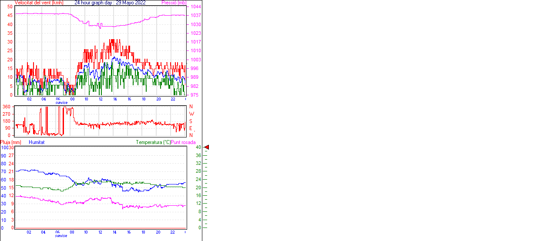Viewport: 557px width, 241px height.
Task: Click the 'Pluja (mm)' axis label
Action: (11, 142)
